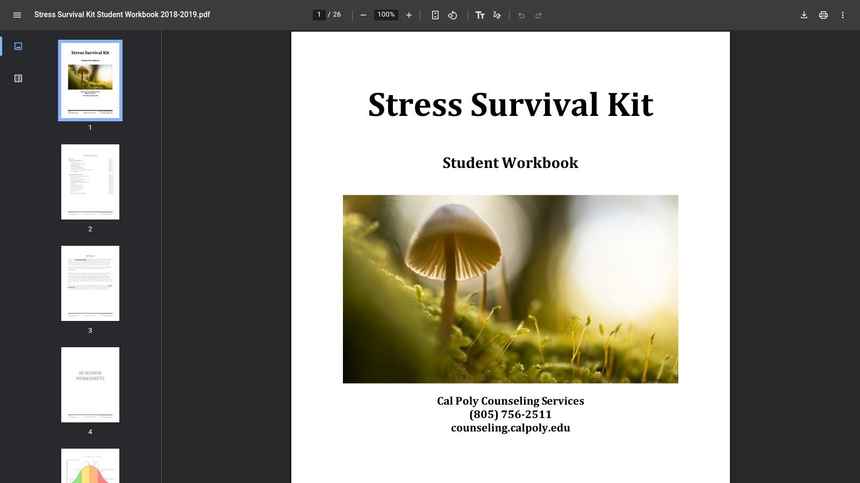This screenshot has height=483, width=860.
Task: Select page 4 In Session Worksheets thumbnail
Action: (x=90, y=385)
